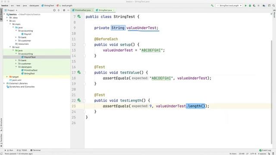Image resolution: width=276 pixels, height=155 pixels.
Task: Expand External Libraries node
Action: [x=4, y=83]
